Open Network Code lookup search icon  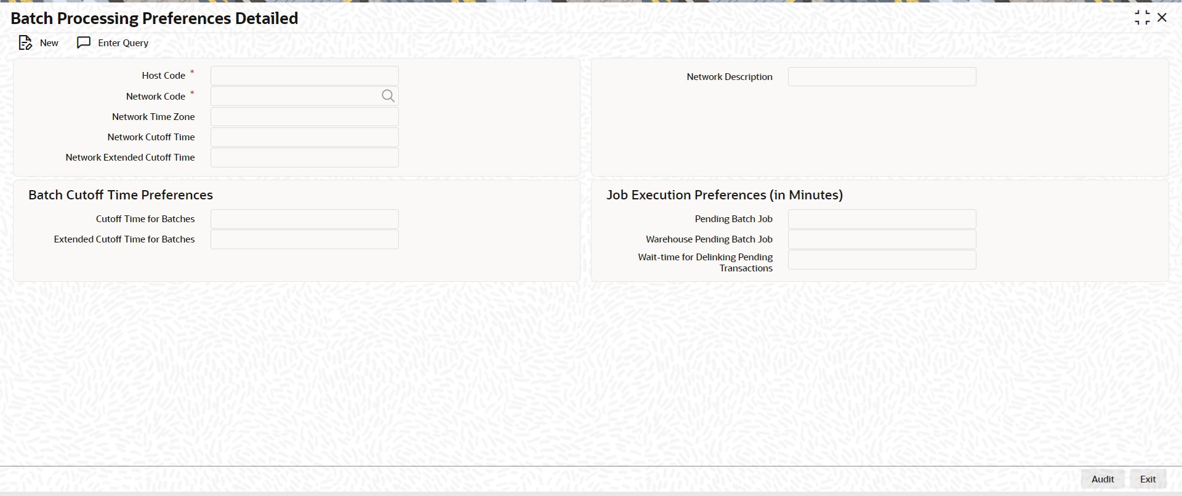pyautogui.click(x=388, y=96)
